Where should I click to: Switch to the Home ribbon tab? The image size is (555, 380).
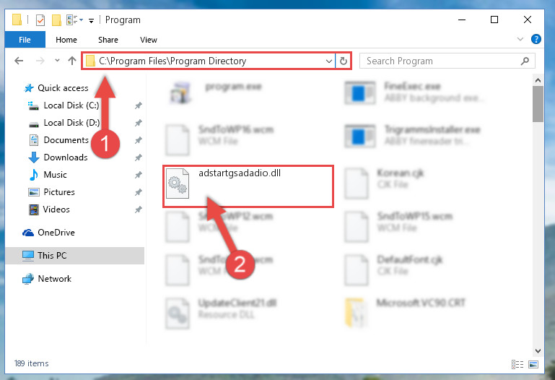click(66, 40)
